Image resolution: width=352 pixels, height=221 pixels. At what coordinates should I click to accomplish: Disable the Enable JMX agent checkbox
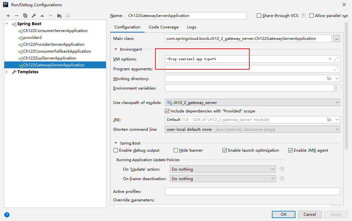(290, 150)
